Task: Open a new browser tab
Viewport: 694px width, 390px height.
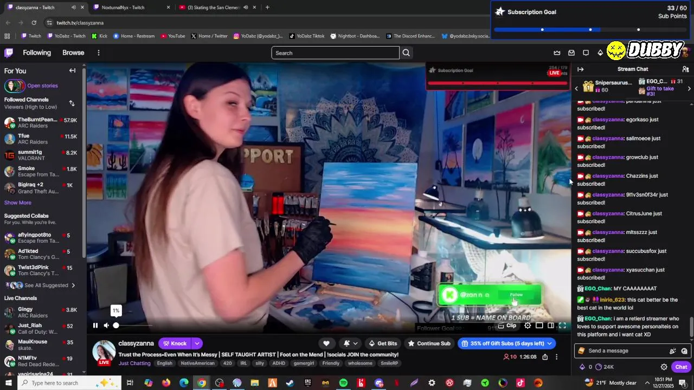Action: tap(267, 8)
